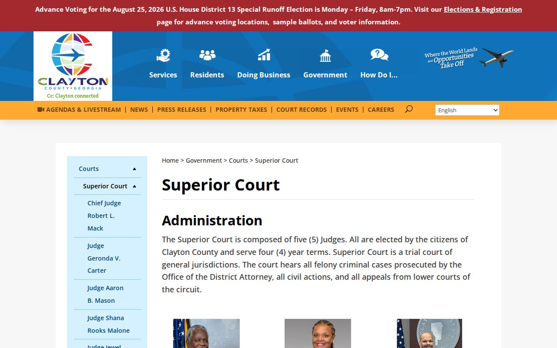Open Judge Aaron B. Mason page
557x348 pixels.
pyautogui.click(x=105, y=294)
